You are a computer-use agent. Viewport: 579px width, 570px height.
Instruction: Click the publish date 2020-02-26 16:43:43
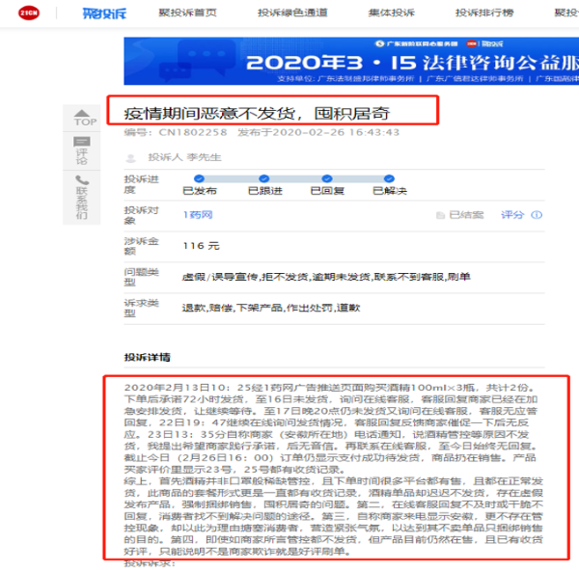click(336, 132)
